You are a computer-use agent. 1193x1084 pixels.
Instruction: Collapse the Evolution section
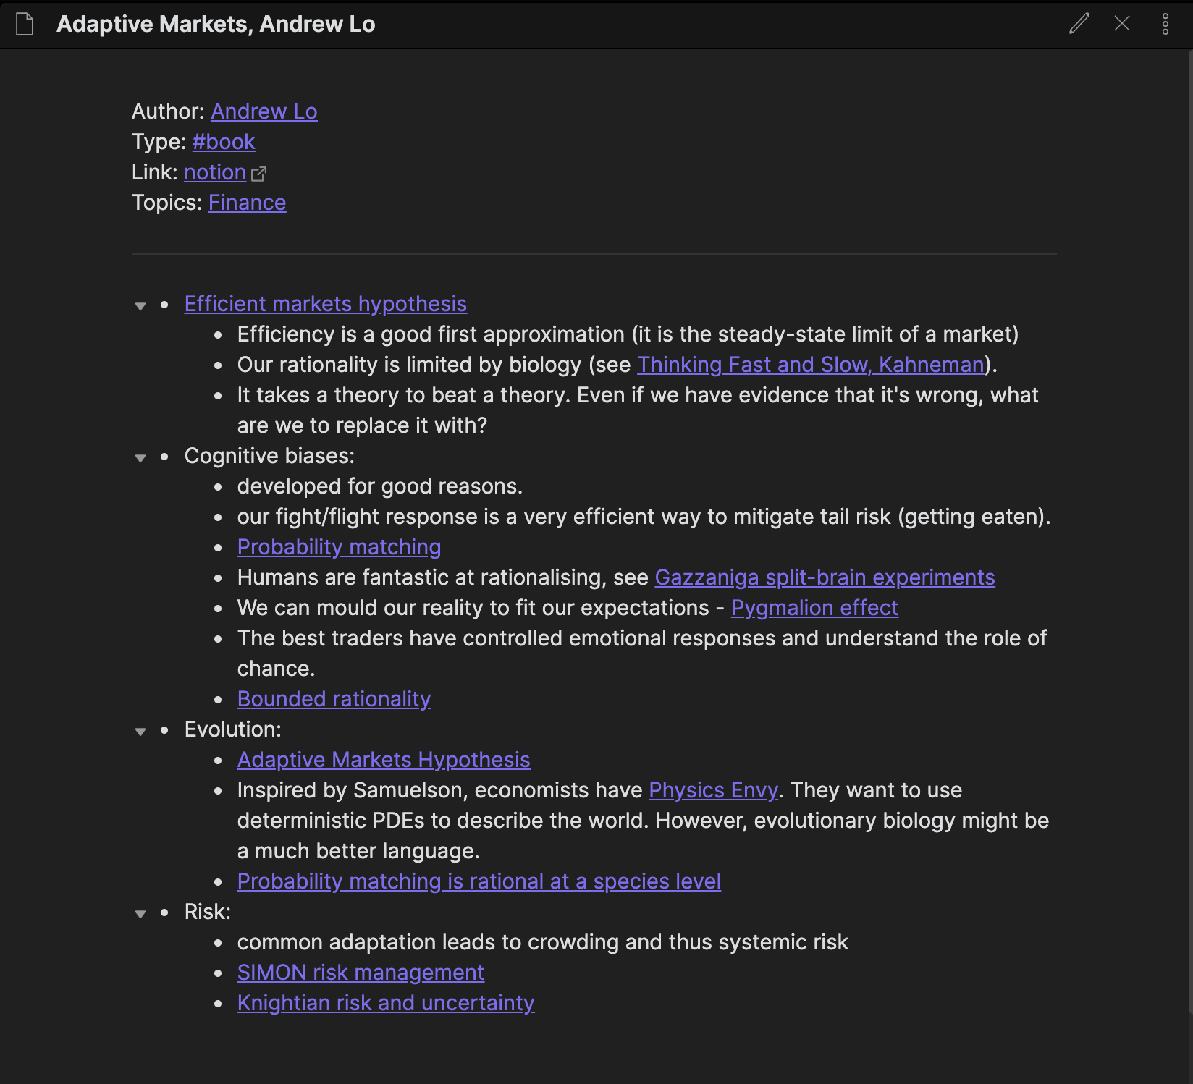tap(140, 732)
